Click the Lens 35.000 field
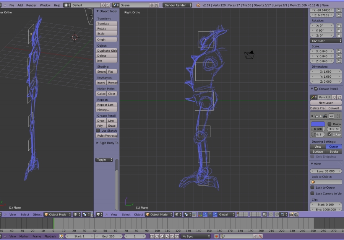 pyautogui.click(x=326, y=171)
